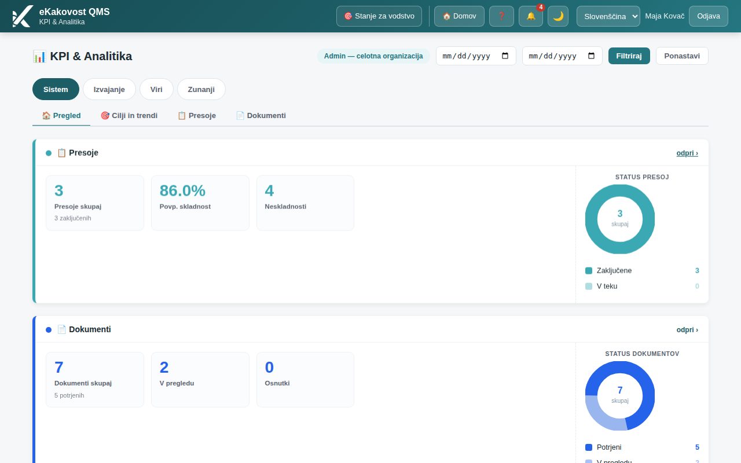
Task: Click the Dokumenti skupaj KPI tile
Action: click(x=95, y=380)
